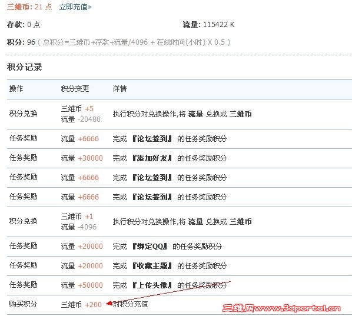Select the 流量 -4096 value

tap(79, 227)
